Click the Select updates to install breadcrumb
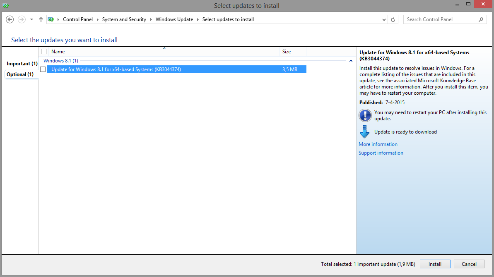494x277 pixels. click(228, 19)
